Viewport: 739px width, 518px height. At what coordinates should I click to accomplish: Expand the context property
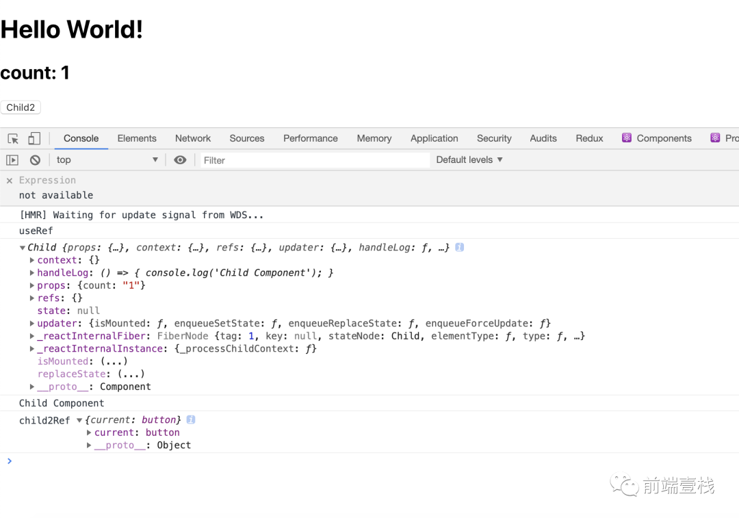(x=32, y=260)
